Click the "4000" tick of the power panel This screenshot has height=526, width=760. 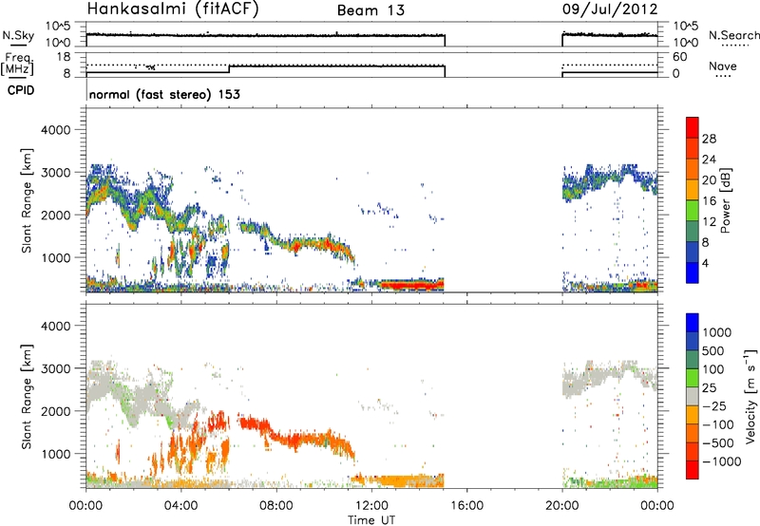(x=55, y=130)
